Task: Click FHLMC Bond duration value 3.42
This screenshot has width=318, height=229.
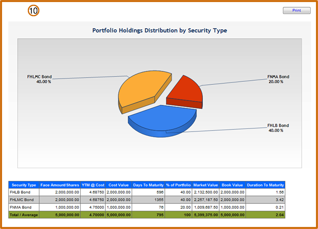Action: pyautogui.click(x=266, y=200)
